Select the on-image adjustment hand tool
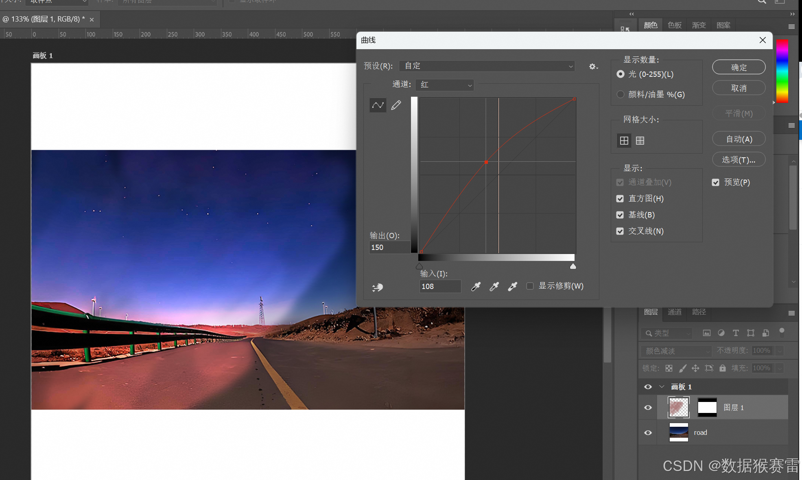The height and width of the screenshot is (480, 802). pyautogui.click(x=378, y=287)
